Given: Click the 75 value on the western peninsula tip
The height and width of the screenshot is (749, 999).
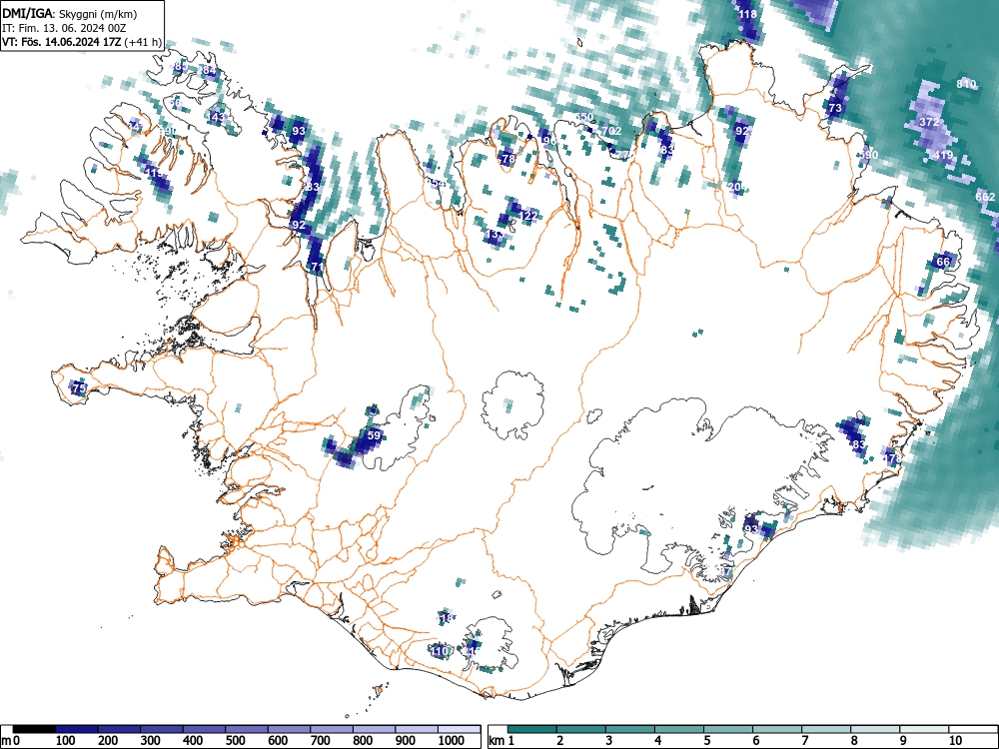Looking at the screenshot, I should (x=80, y=387).
